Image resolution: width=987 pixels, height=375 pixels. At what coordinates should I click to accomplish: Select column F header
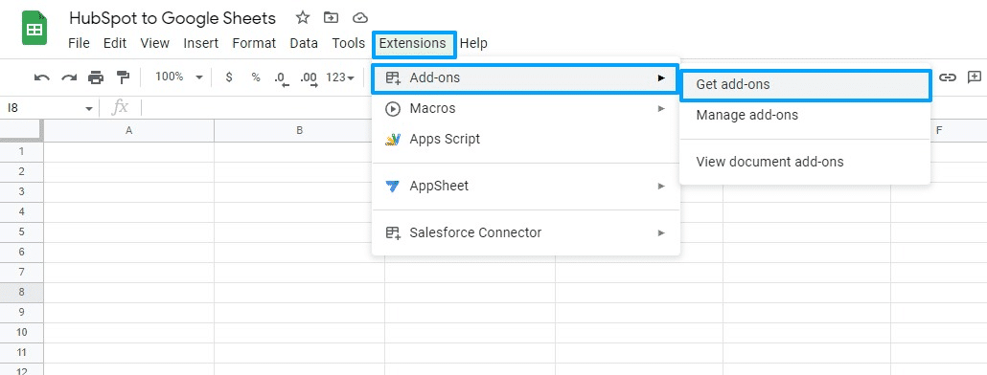938,131
